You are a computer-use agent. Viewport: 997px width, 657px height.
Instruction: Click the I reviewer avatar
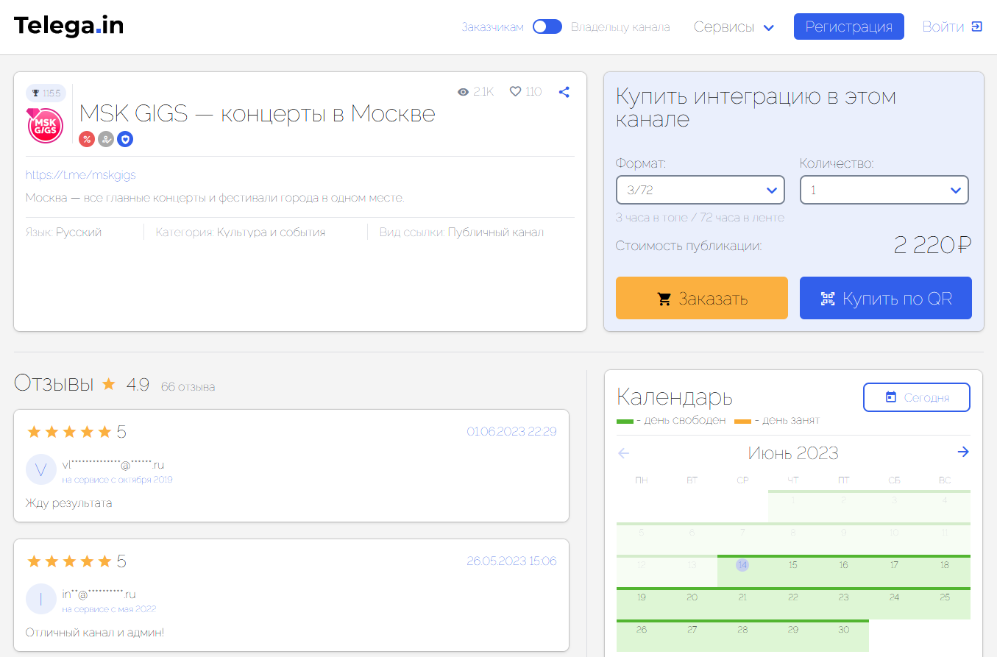[41, 599]
